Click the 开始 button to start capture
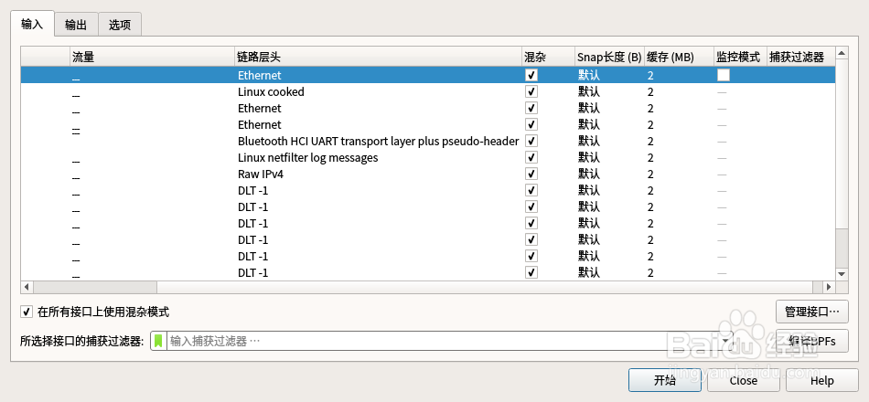 (x=664, y=380)
